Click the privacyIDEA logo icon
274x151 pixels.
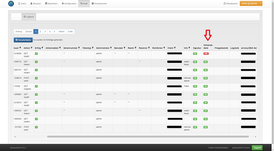(x=11, y=4)
